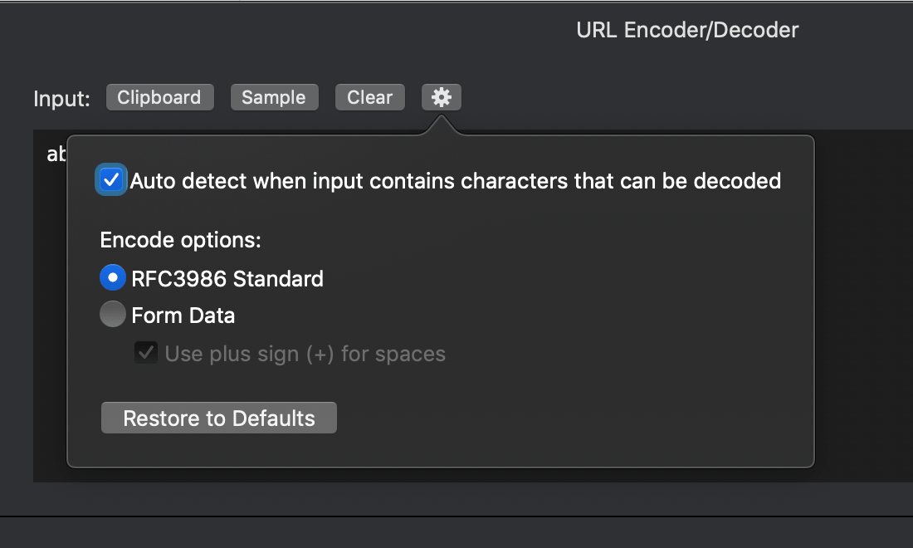Click the Clipboard button beside Input
The width and height of the screenshot is (913, 548).
[159, 97]
